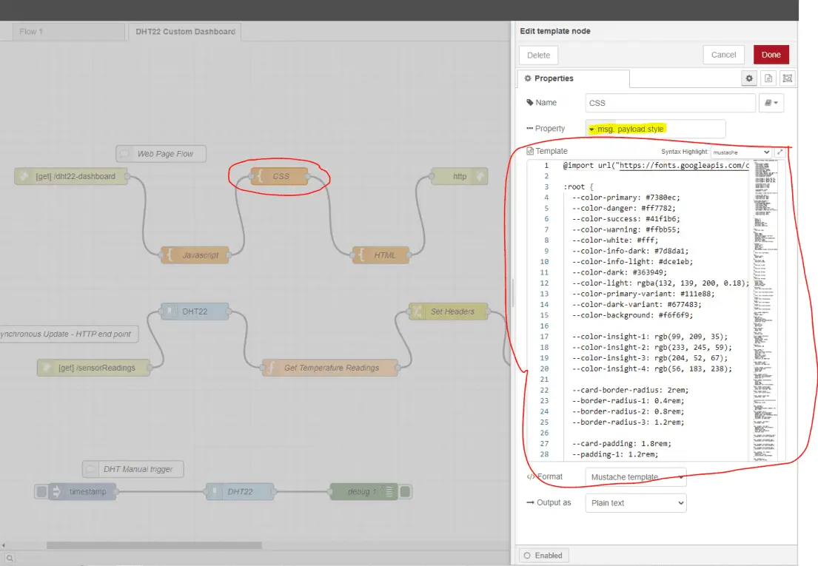Open the node appearance settings icon
The height and width of the screenshot is (566, 818).
[787, 78]
